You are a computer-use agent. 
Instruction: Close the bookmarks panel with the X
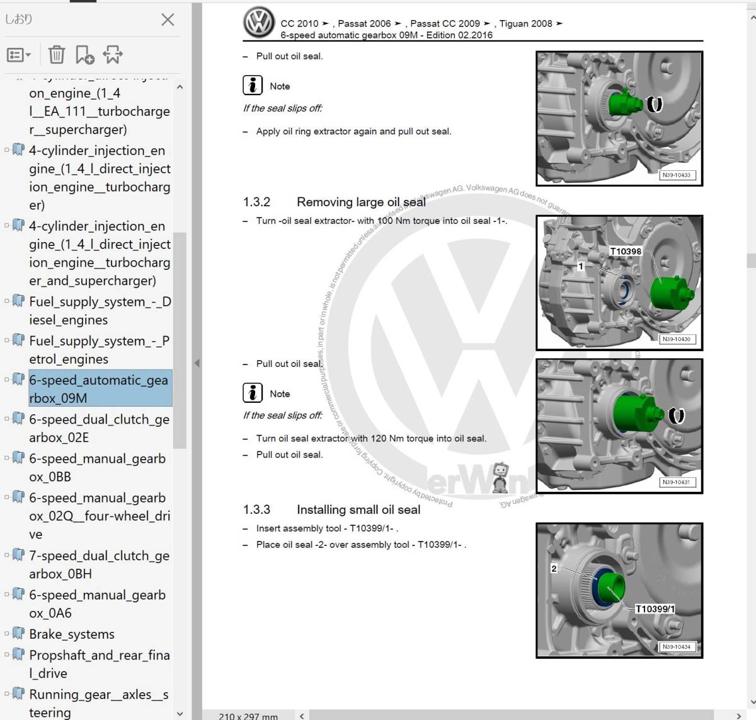coord(168,20)
